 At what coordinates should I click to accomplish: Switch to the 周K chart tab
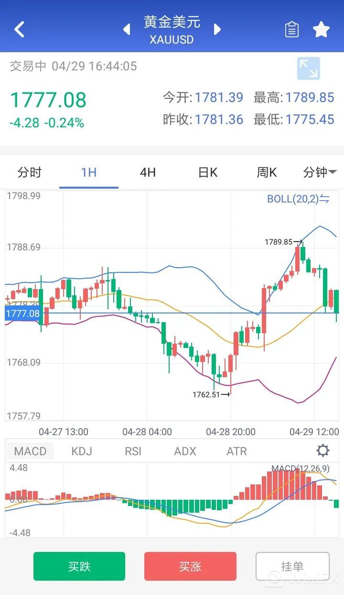point(267,172)
